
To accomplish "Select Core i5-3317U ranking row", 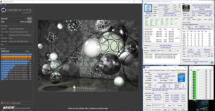I will point(16,79).
